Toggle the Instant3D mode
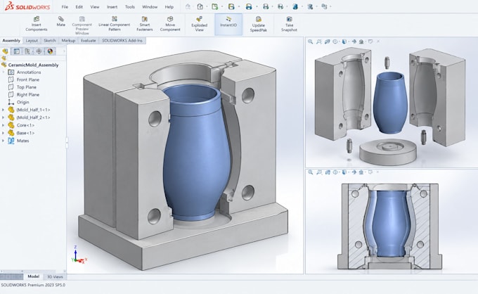 228,24
